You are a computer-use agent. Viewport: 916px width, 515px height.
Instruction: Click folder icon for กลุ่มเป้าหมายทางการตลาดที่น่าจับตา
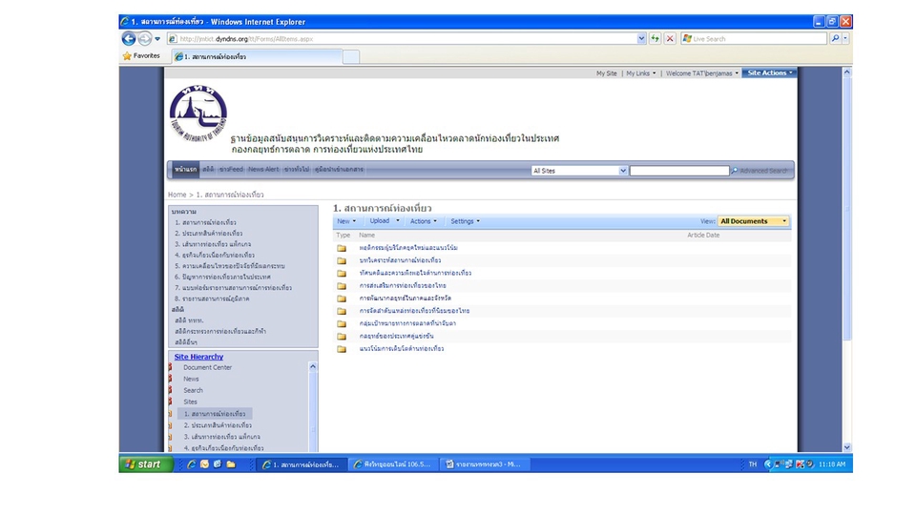click(x=342, y=323)
